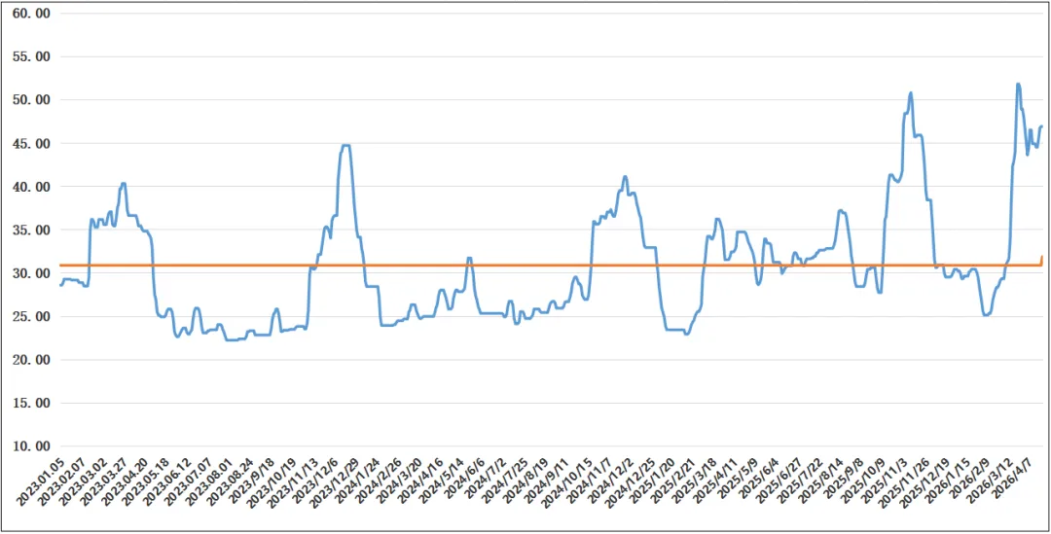Click the 60.00 y-axis label
Screen dimensions: 1051x534
(31, 14)
